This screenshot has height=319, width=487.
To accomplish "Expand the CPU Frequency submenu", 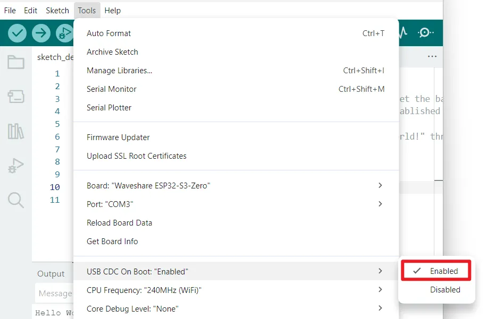I will pyautogui.click(x=380, y=290).
